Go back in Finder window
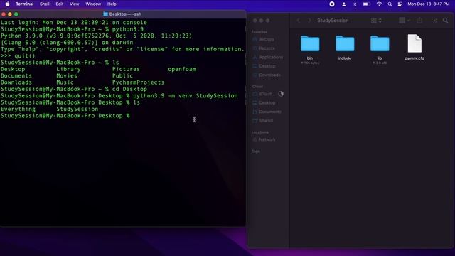Viewport: 455px width, 256px height. click(x=299, y=21)
